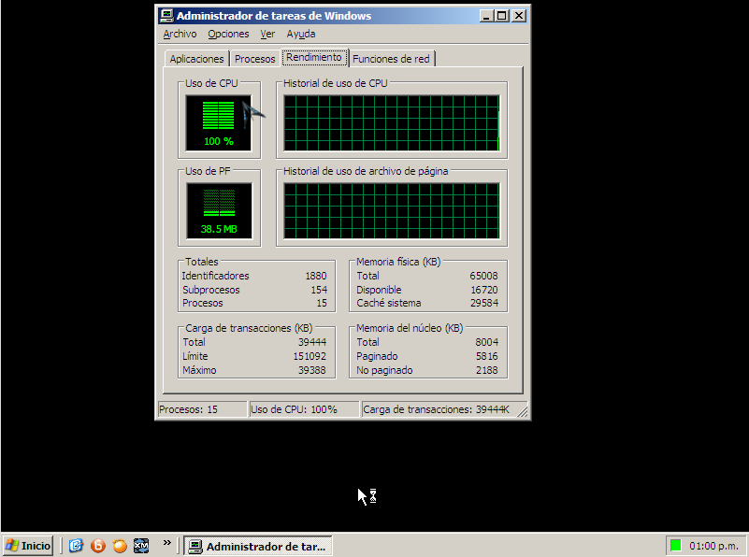
Task: Click the Task Manager title bar icon
Action: pos(166,16)
